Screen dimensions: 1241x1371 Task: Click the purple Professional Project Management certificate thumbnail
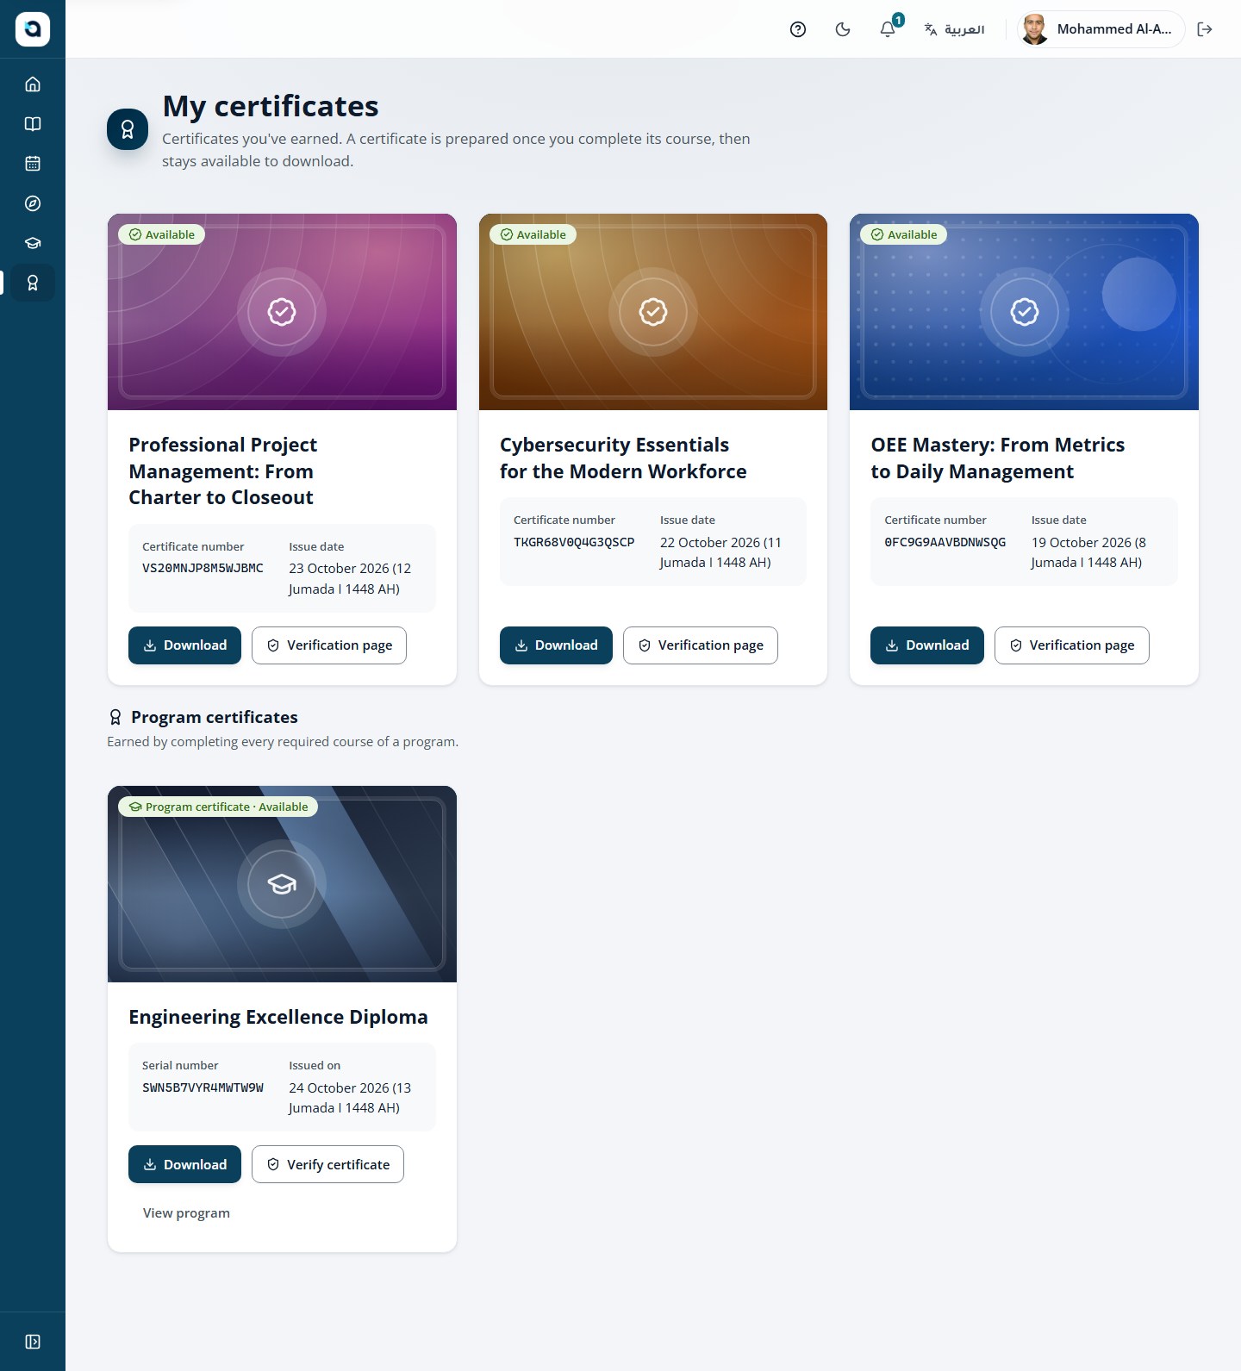click(x=282, y=312)
